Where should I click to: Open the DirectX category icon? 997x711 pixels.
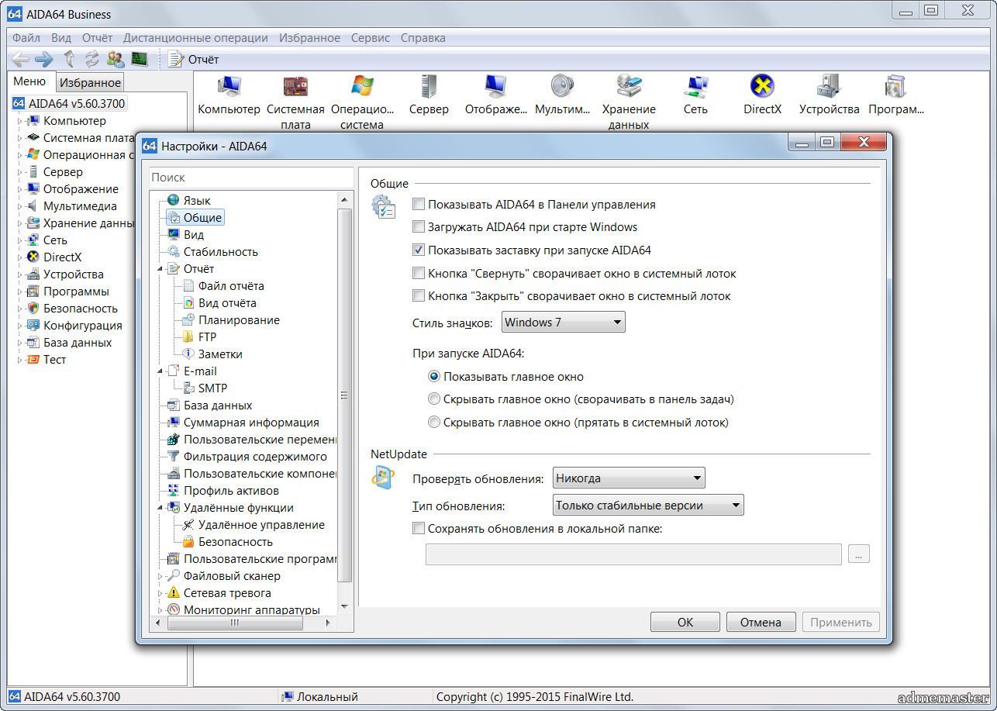pyautogui.click(x=762, y=87)
